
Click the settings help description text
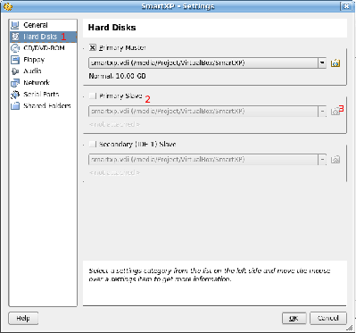tap(210, 275)
